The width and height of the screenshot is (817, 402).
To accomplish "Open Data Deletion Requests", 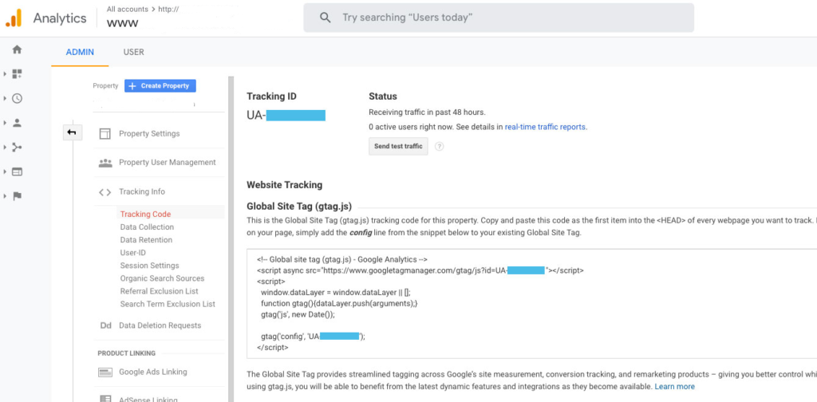I will (x=159, y=325).
